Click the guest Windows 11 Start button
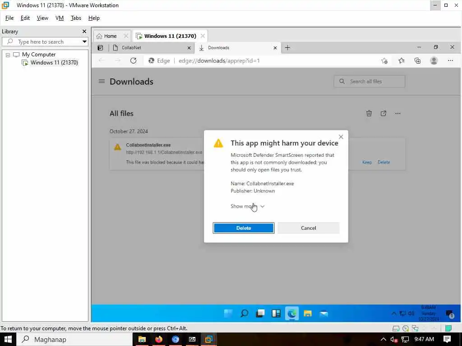The image size is (462, 346). click(x=228, y=314)
